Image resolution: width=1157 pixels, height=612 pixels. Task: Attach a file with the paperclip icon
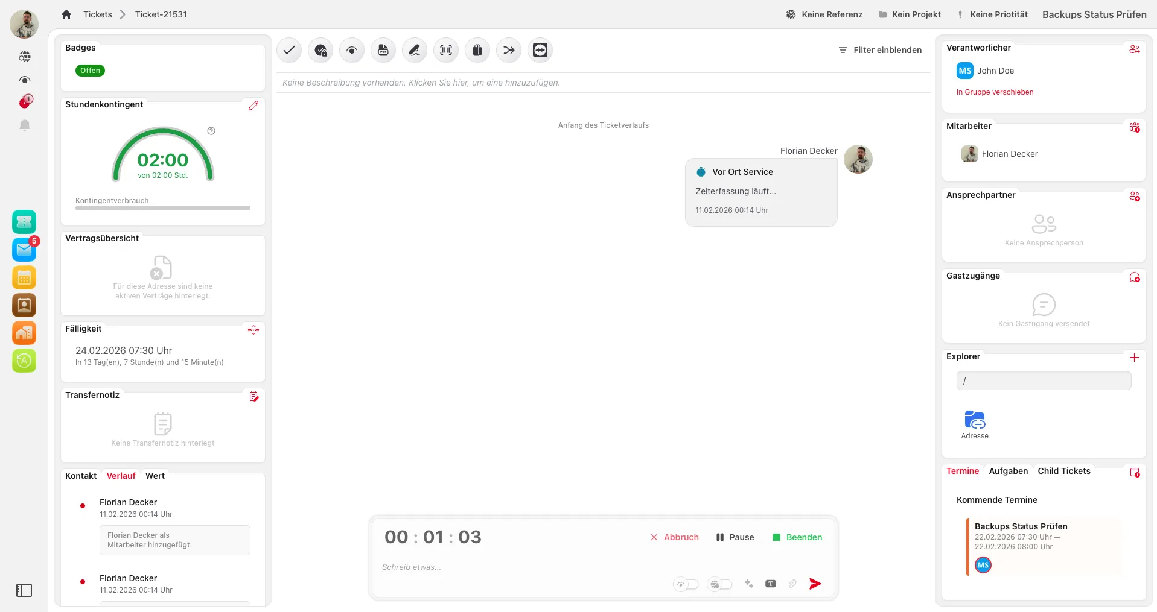coord(792,584)
